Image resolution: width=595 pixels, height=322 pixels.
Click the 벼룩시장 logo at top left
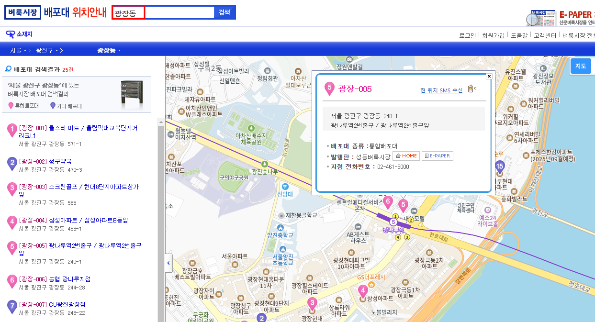pos(22,12)
